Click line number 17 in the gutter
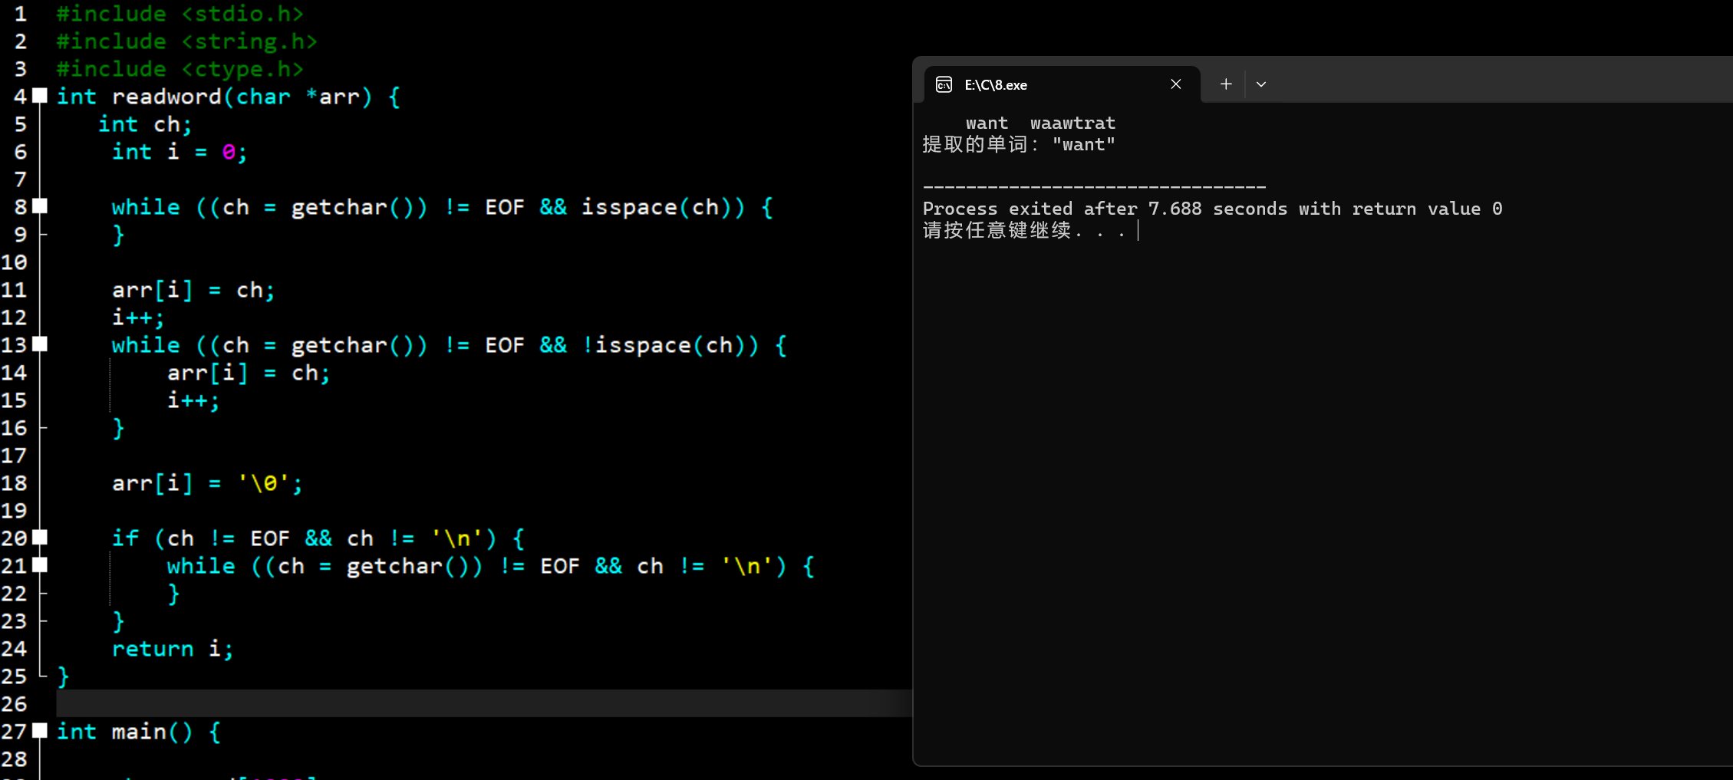The width and height of the screenshot is (1733, 780). pyautogui.click(x=14, y=456)
